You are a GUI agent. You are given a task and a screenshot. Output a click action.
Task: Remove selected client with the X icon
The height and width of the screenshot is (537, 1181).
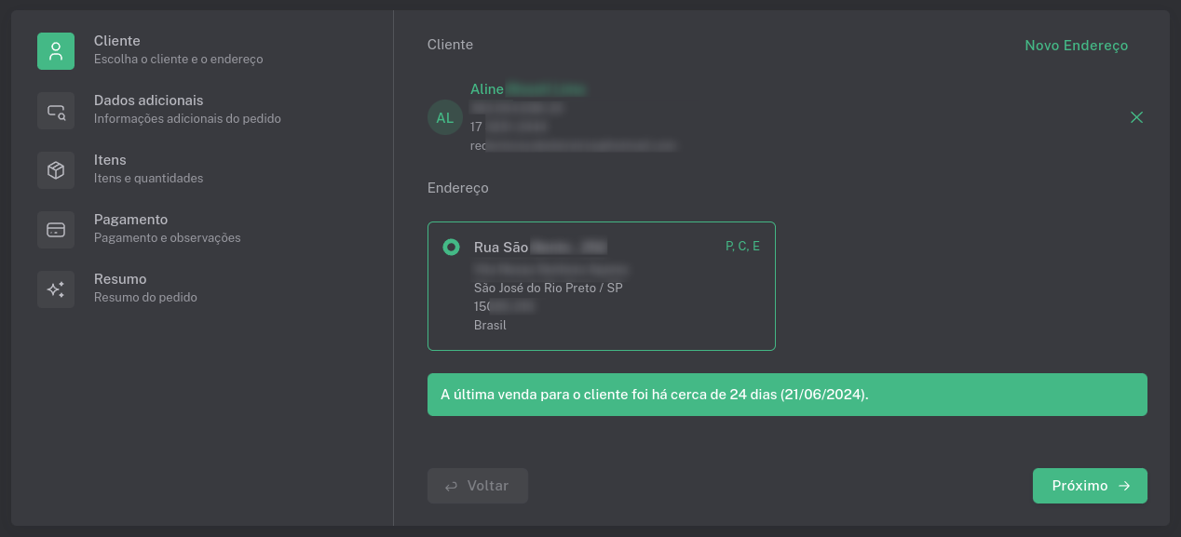1136,117
